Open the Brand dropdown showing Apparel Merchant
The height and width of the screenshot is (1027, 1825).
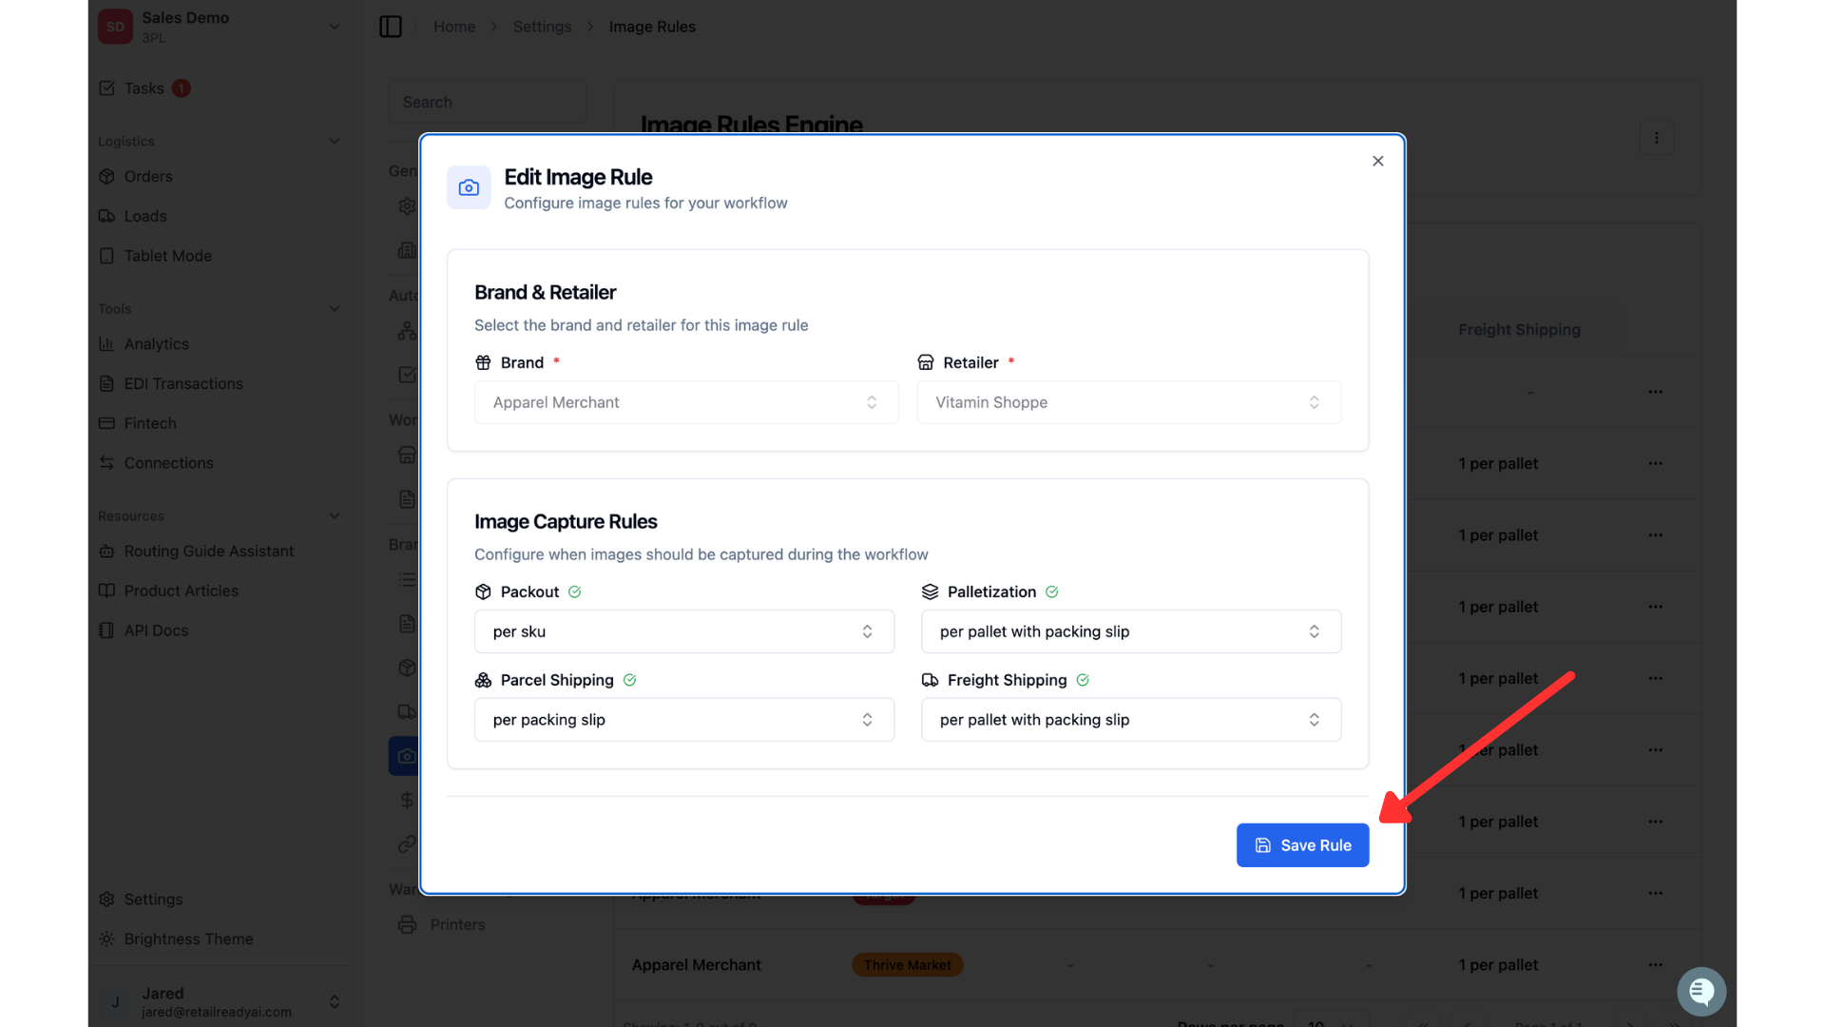[685, 402]
